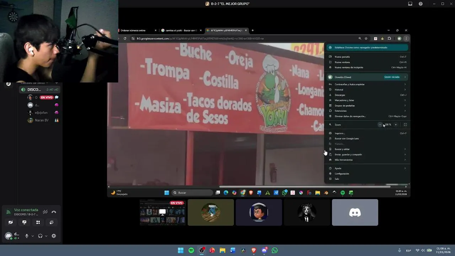Switch to carnitas el yoshi search tab
The width and height of the screenshot is (455, 256).
point(181,31)
